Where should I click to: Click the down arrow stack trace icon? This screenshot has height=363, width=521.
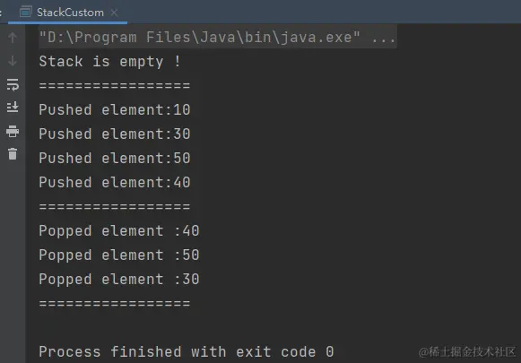13,61
